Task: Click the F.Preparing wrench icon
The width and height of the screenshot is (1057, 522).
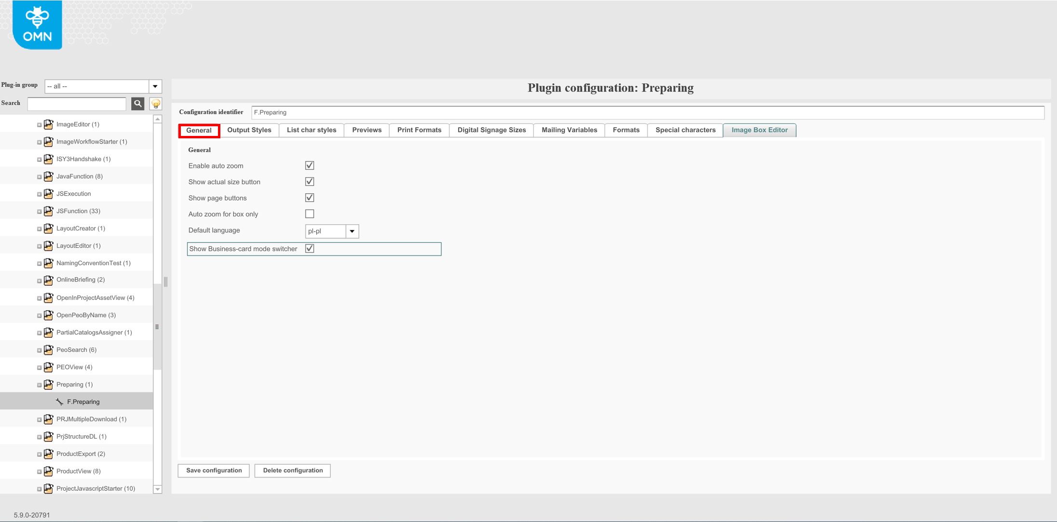Action: (x=60, y=402)
